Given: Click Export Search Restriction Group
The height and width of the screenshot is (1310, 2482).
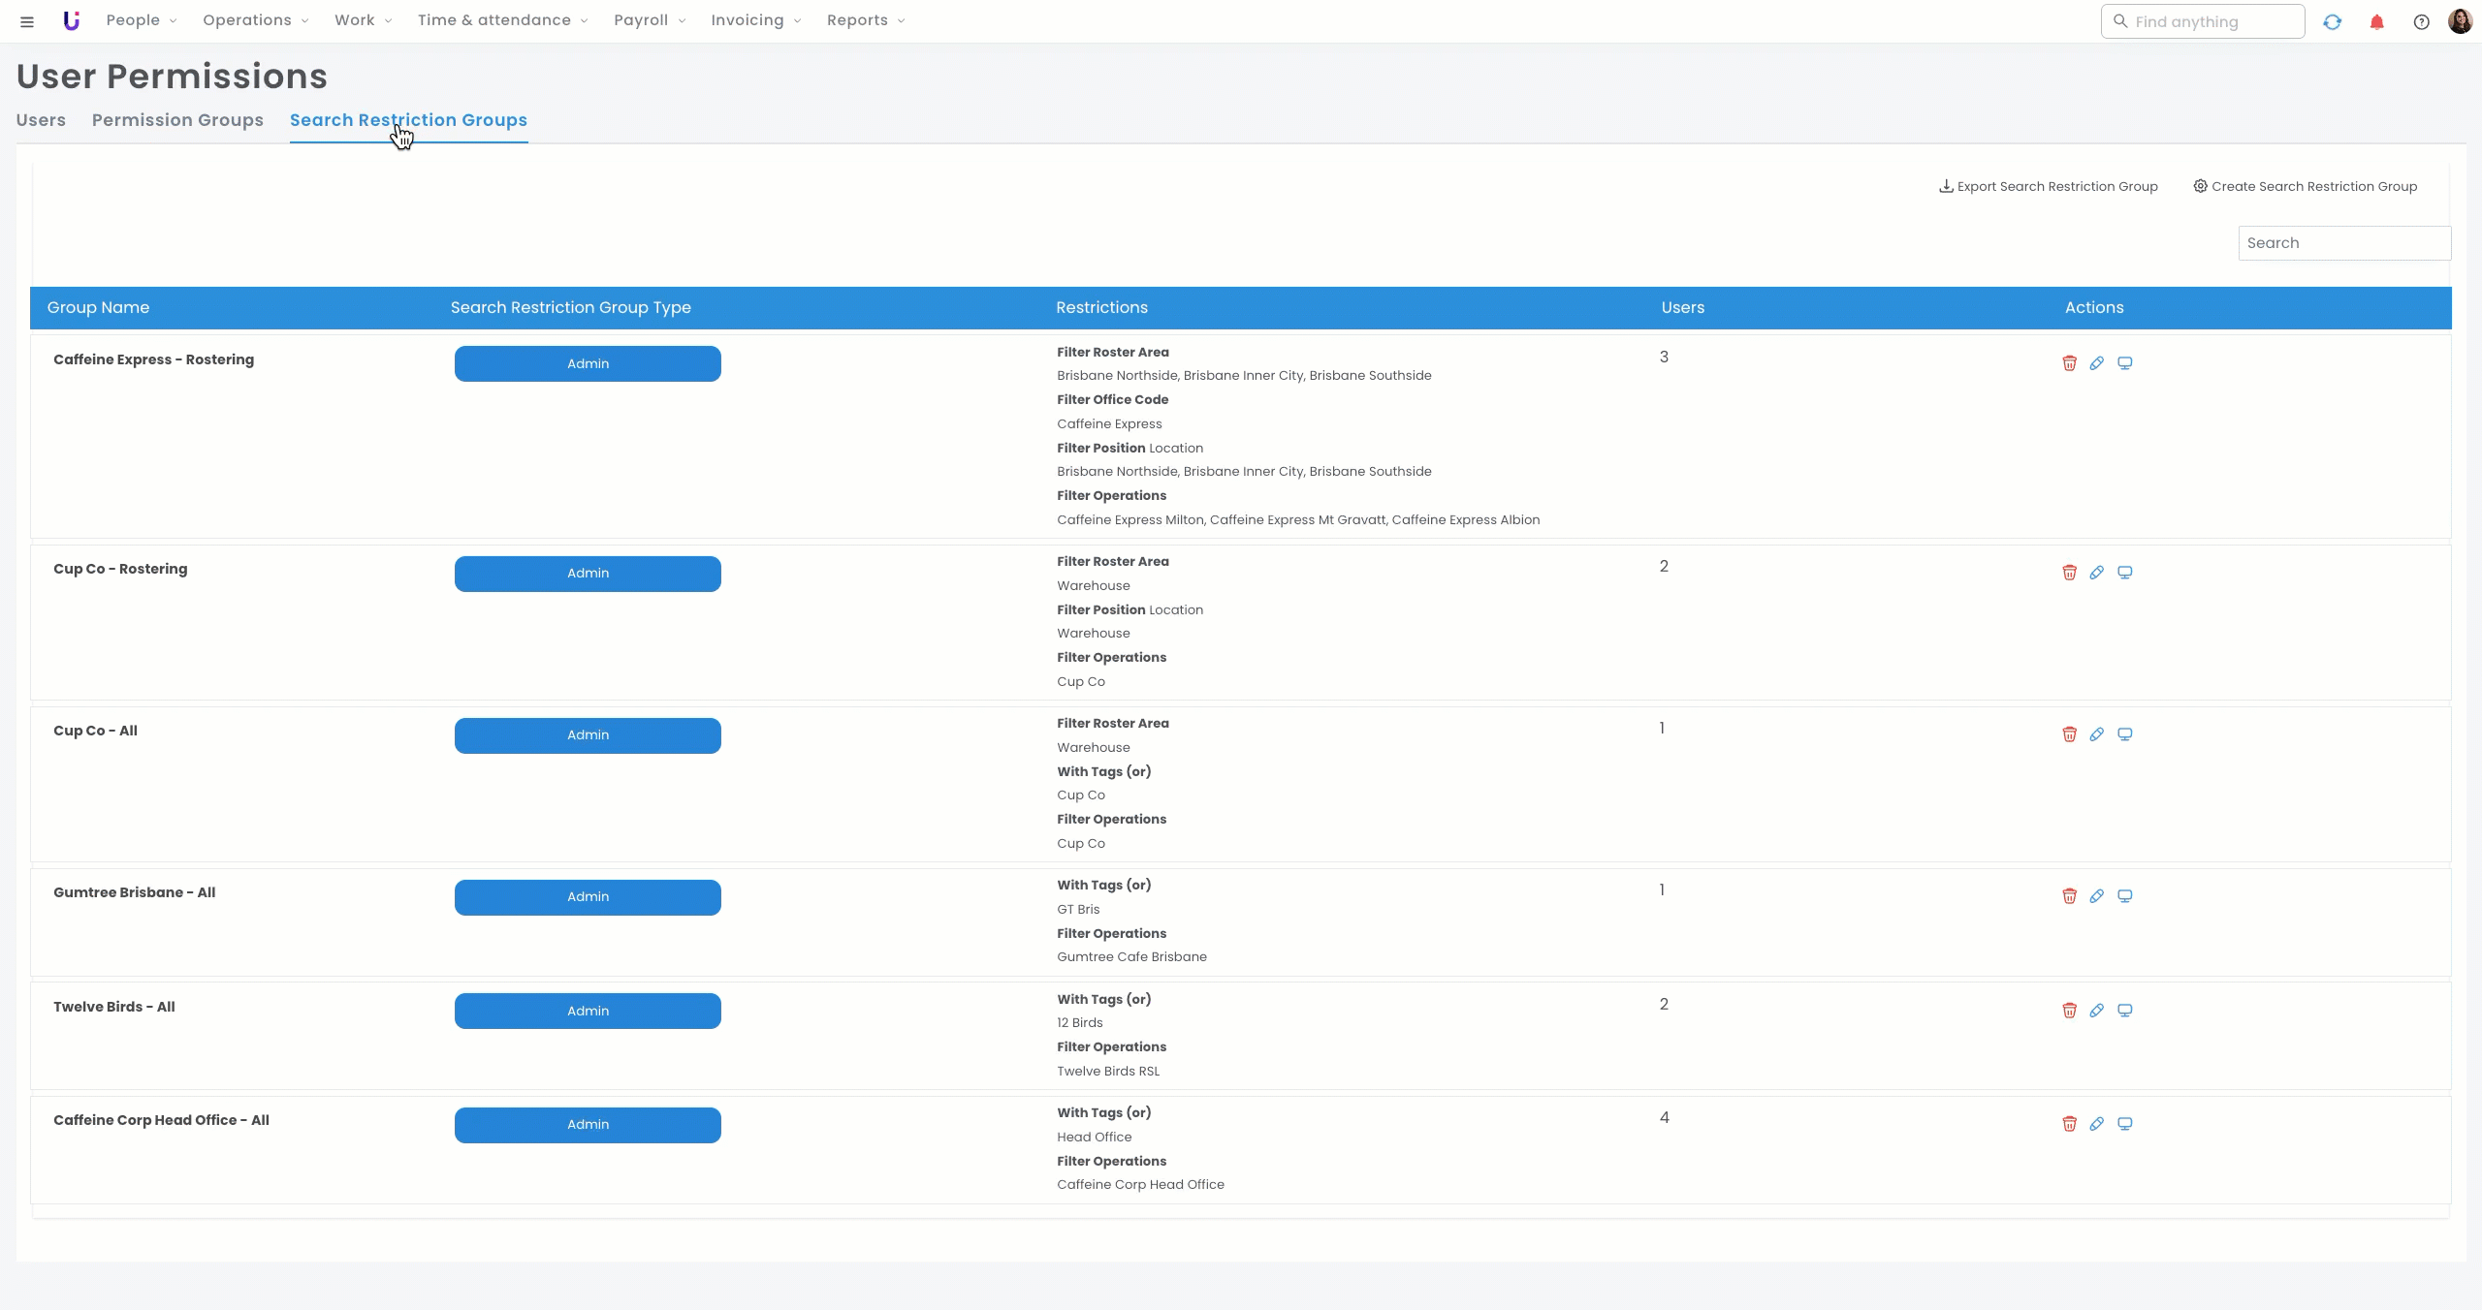Looking at the screenshot, I should 2048,186.
